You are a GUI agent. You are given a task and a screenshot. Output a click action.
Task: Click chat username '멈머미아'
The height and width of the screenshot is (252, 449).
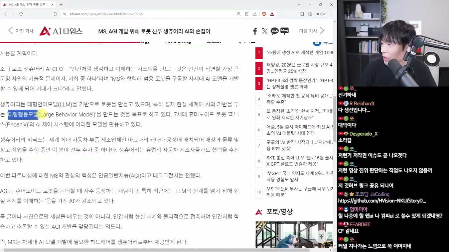[x=358, y=209]
